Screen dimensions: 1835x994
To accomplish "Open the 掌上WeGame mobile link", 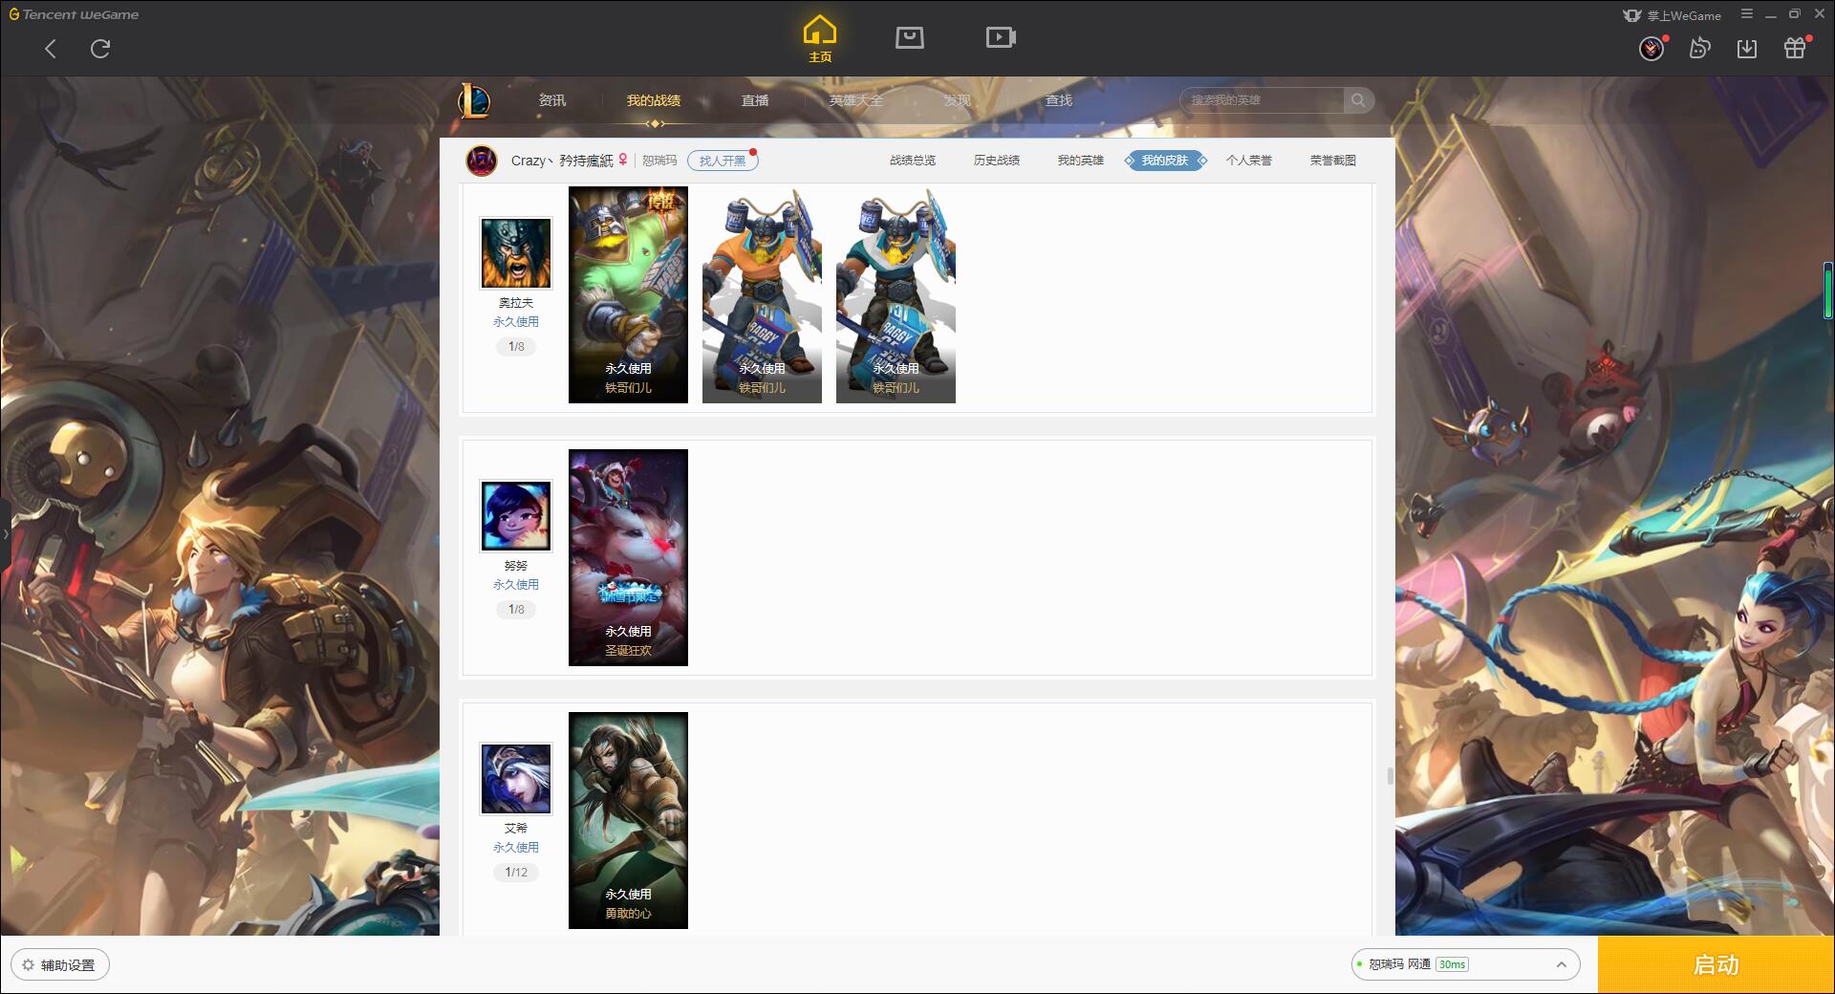I will [x=1673, y=15].
